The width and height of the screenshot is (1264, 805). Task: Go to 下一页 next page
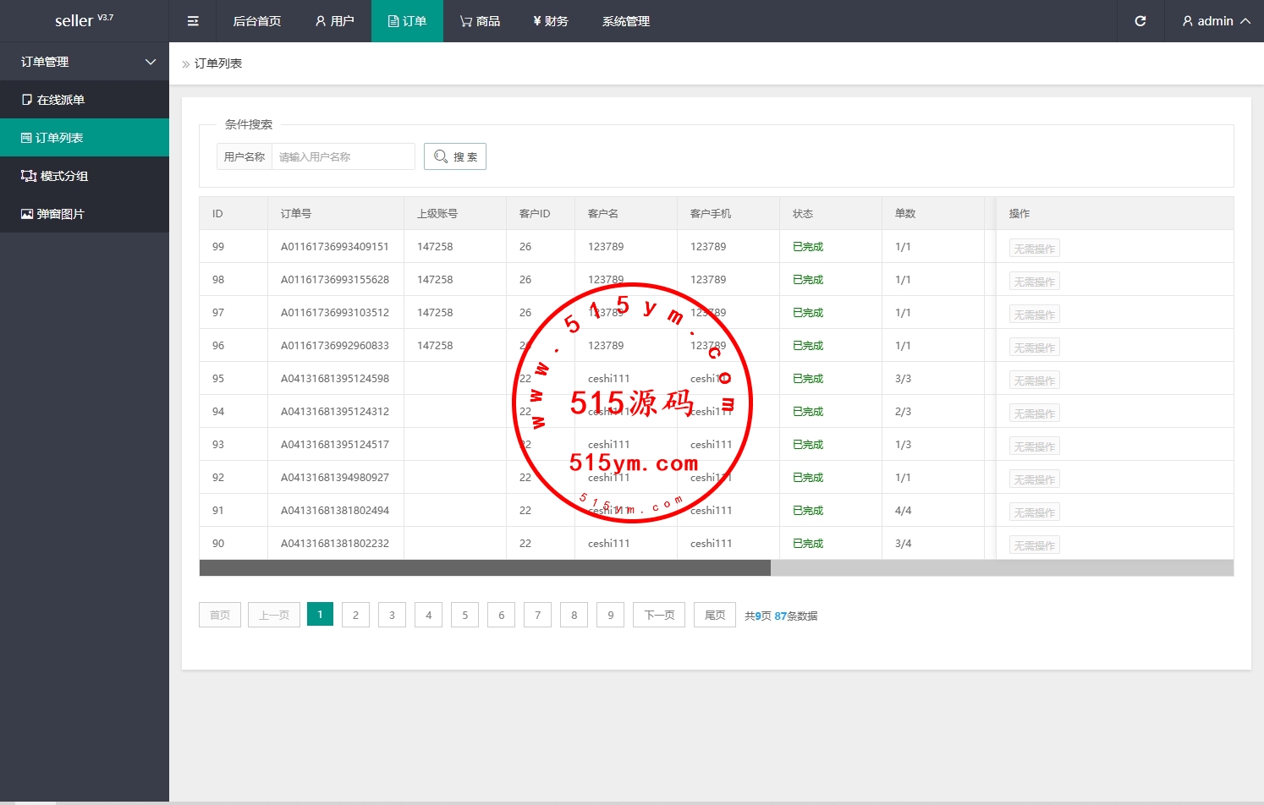(659, 615)
